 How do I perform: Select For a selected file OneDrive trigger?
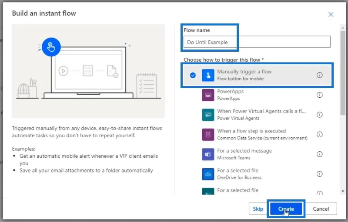click(x=257, y=174)
